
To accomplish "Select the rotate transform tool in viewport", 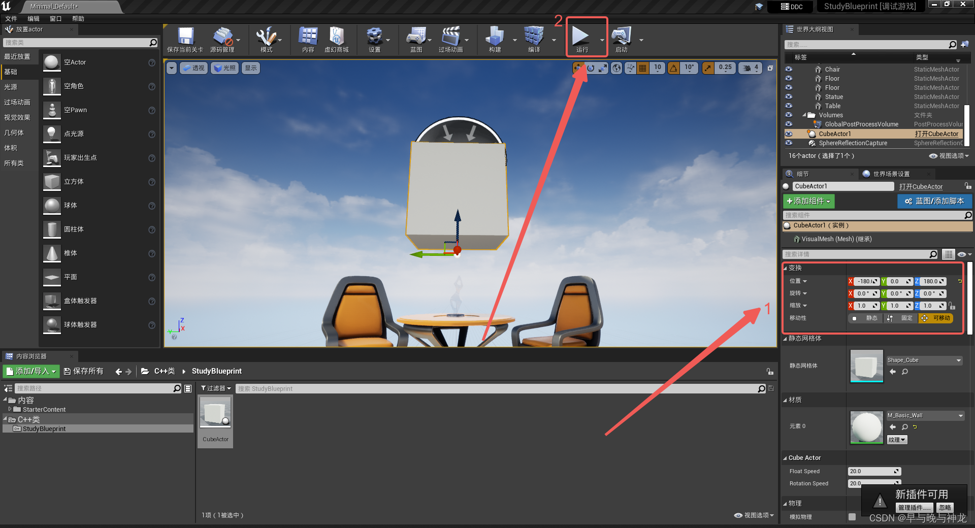I will pyautogui.click(x=591, y=68).
